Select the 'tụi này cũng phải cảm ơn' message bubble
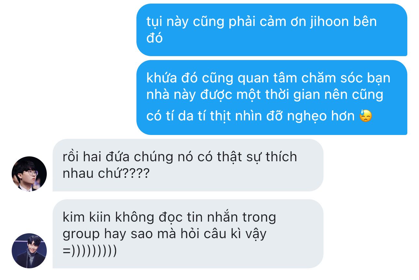The image size is (419, 280). [272, 30]
